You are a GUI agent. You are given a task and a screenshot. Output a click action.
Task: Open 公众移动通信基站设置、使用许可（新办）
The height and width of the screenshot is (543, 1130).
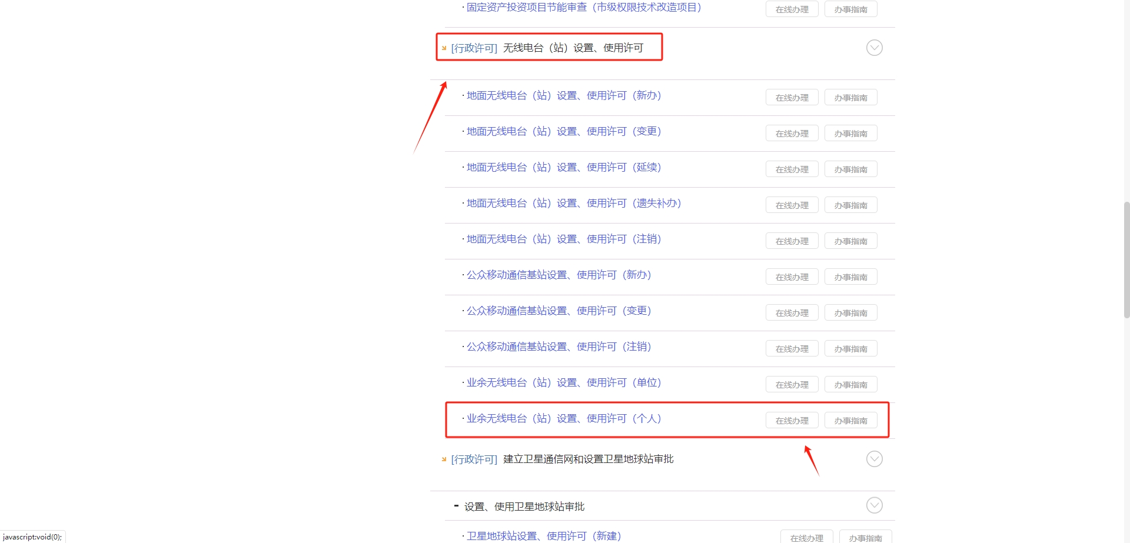click(559, 275)
